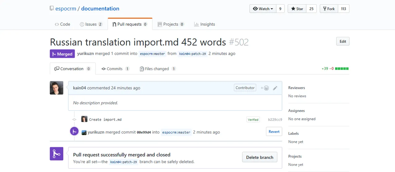Viewport: 395px width, 172px height.
Task: Click the "No description provided." text
Action: pyautogui.click(x=95, y=103)
